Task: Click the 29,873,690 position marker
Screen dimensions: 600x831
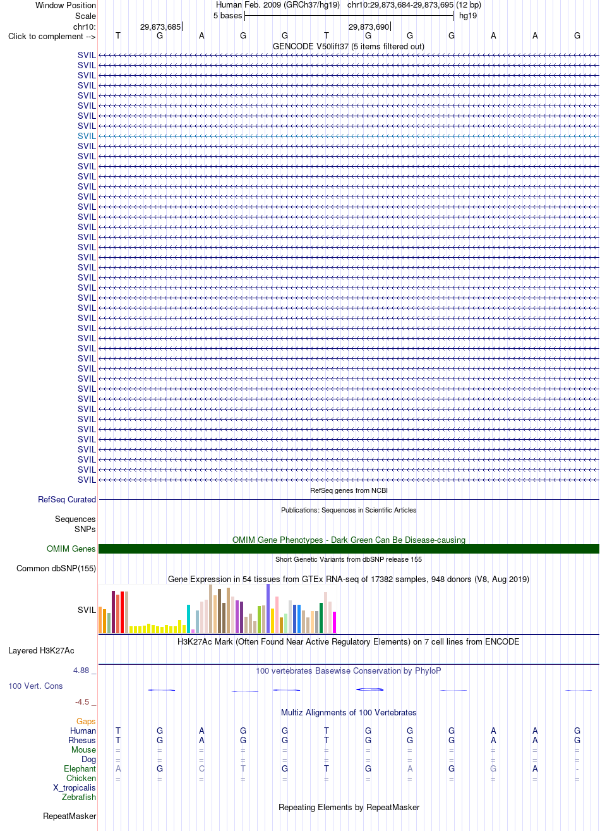Action: click(x=369, y=27)
